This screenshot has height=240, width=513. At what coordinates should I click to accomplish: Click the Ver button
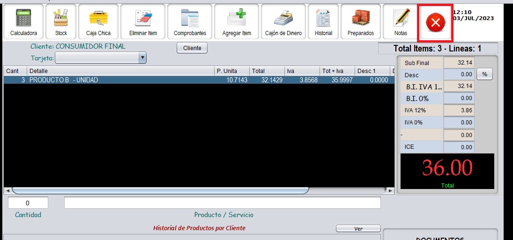pos(358,228)
